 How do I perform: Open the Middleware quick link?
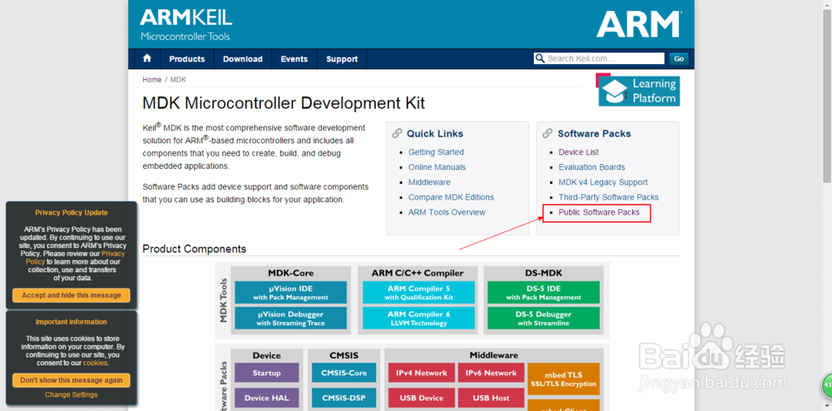click(x=429, y=182)
